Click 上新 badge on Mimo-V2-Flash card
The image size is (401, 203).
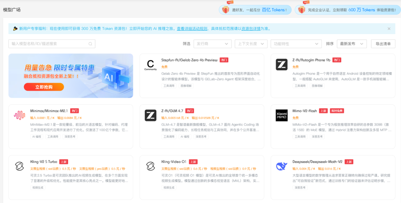[x=323, y=111]
